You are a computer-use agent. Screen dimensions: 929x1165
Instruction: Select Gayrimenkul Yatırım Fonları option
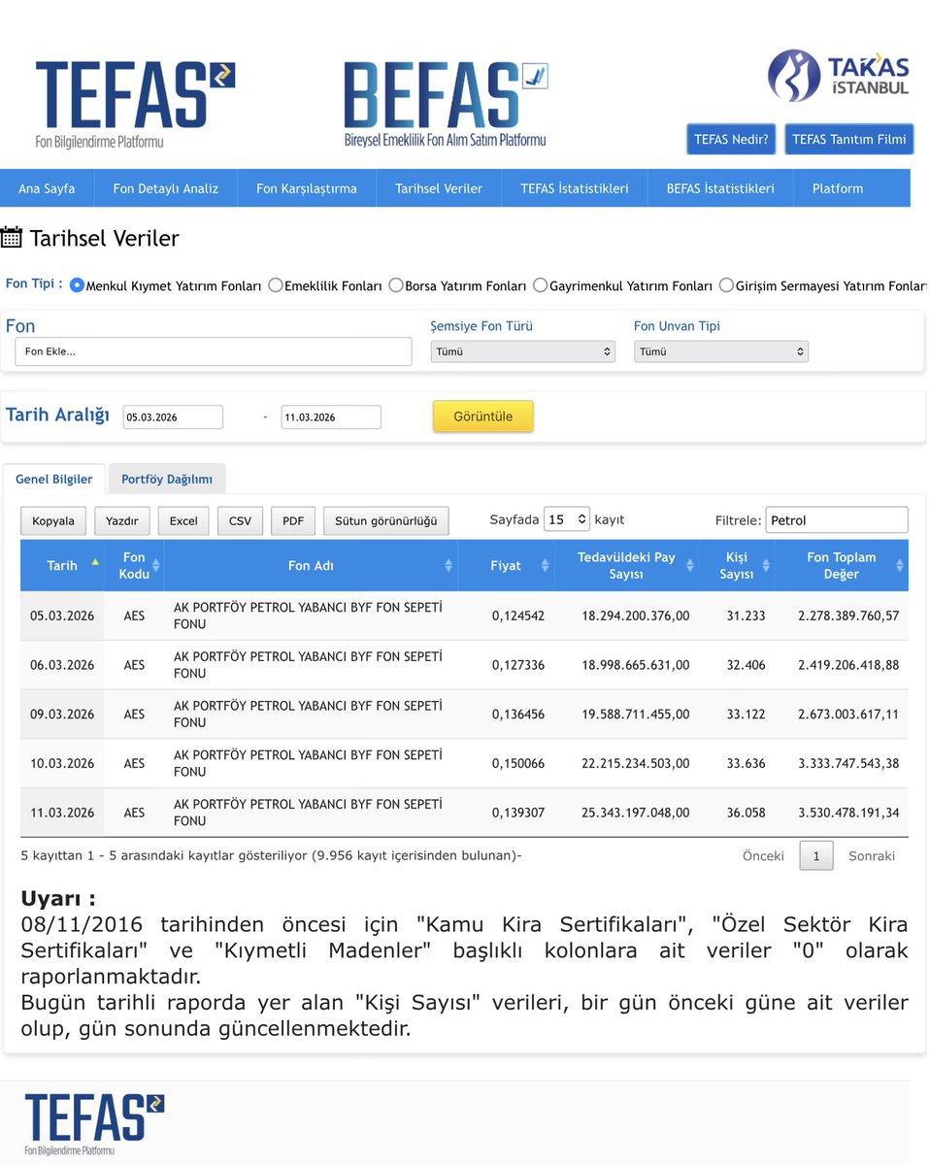point(540,284)
